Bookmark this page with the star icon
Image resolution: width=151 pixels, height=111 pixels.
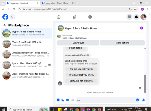pyautogui.click(x=135, y=9)
